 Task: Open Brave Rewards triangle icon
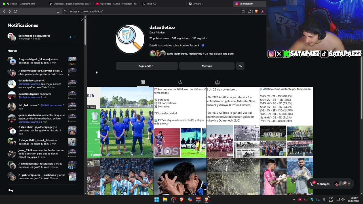click(263, 11)
